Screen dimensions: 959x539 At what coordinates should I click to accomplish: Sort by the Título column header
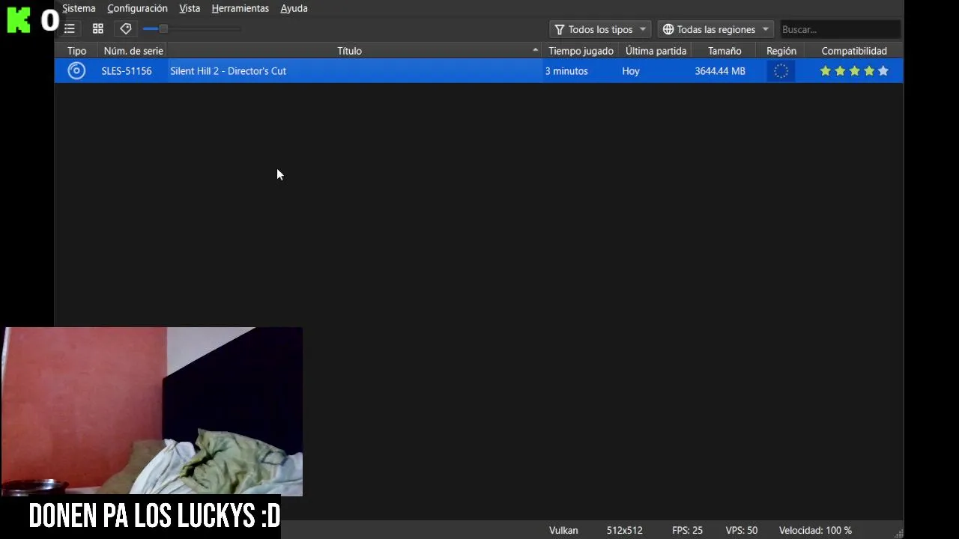(x=349, y=51)
